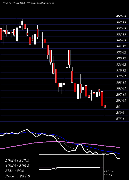This screenshot has width=129, height=180.
Task: Click the 330.12 price axis label
Action: (x=121, y=58)
